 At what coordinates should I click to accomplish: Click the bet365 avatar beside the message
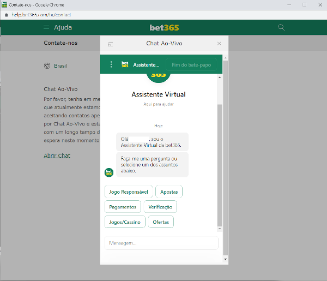(109, 172)
